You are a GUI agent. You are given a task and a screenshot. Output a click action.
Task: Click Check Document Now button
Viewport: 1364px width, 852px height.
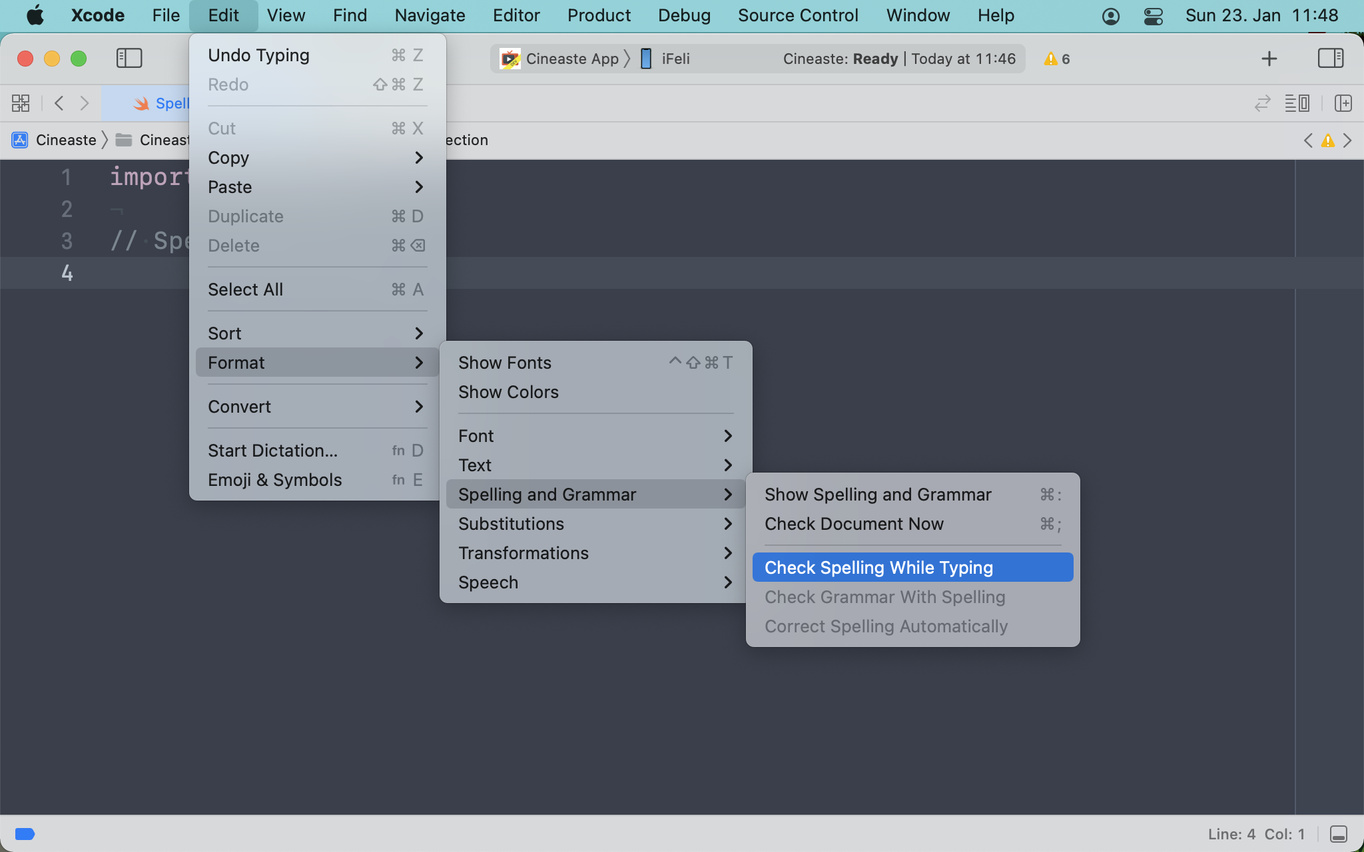click(853, 523)
